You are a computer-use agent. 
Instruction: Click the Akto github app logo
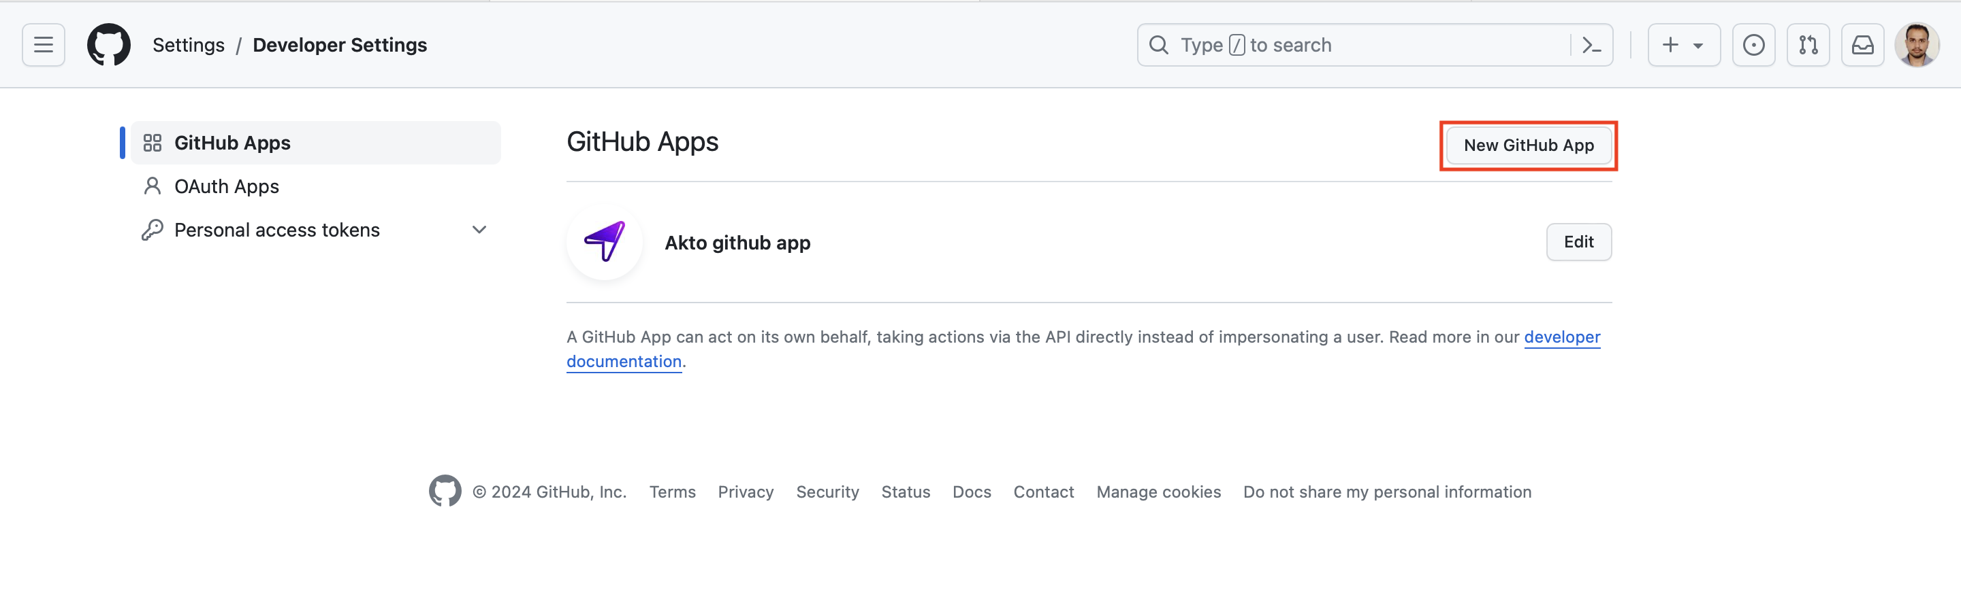coord(605,243)
